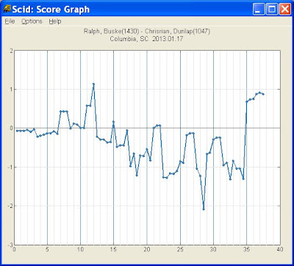The image size is (294, 266).
Task: Click the final data point of the graph
Action: tap(263, 94)
